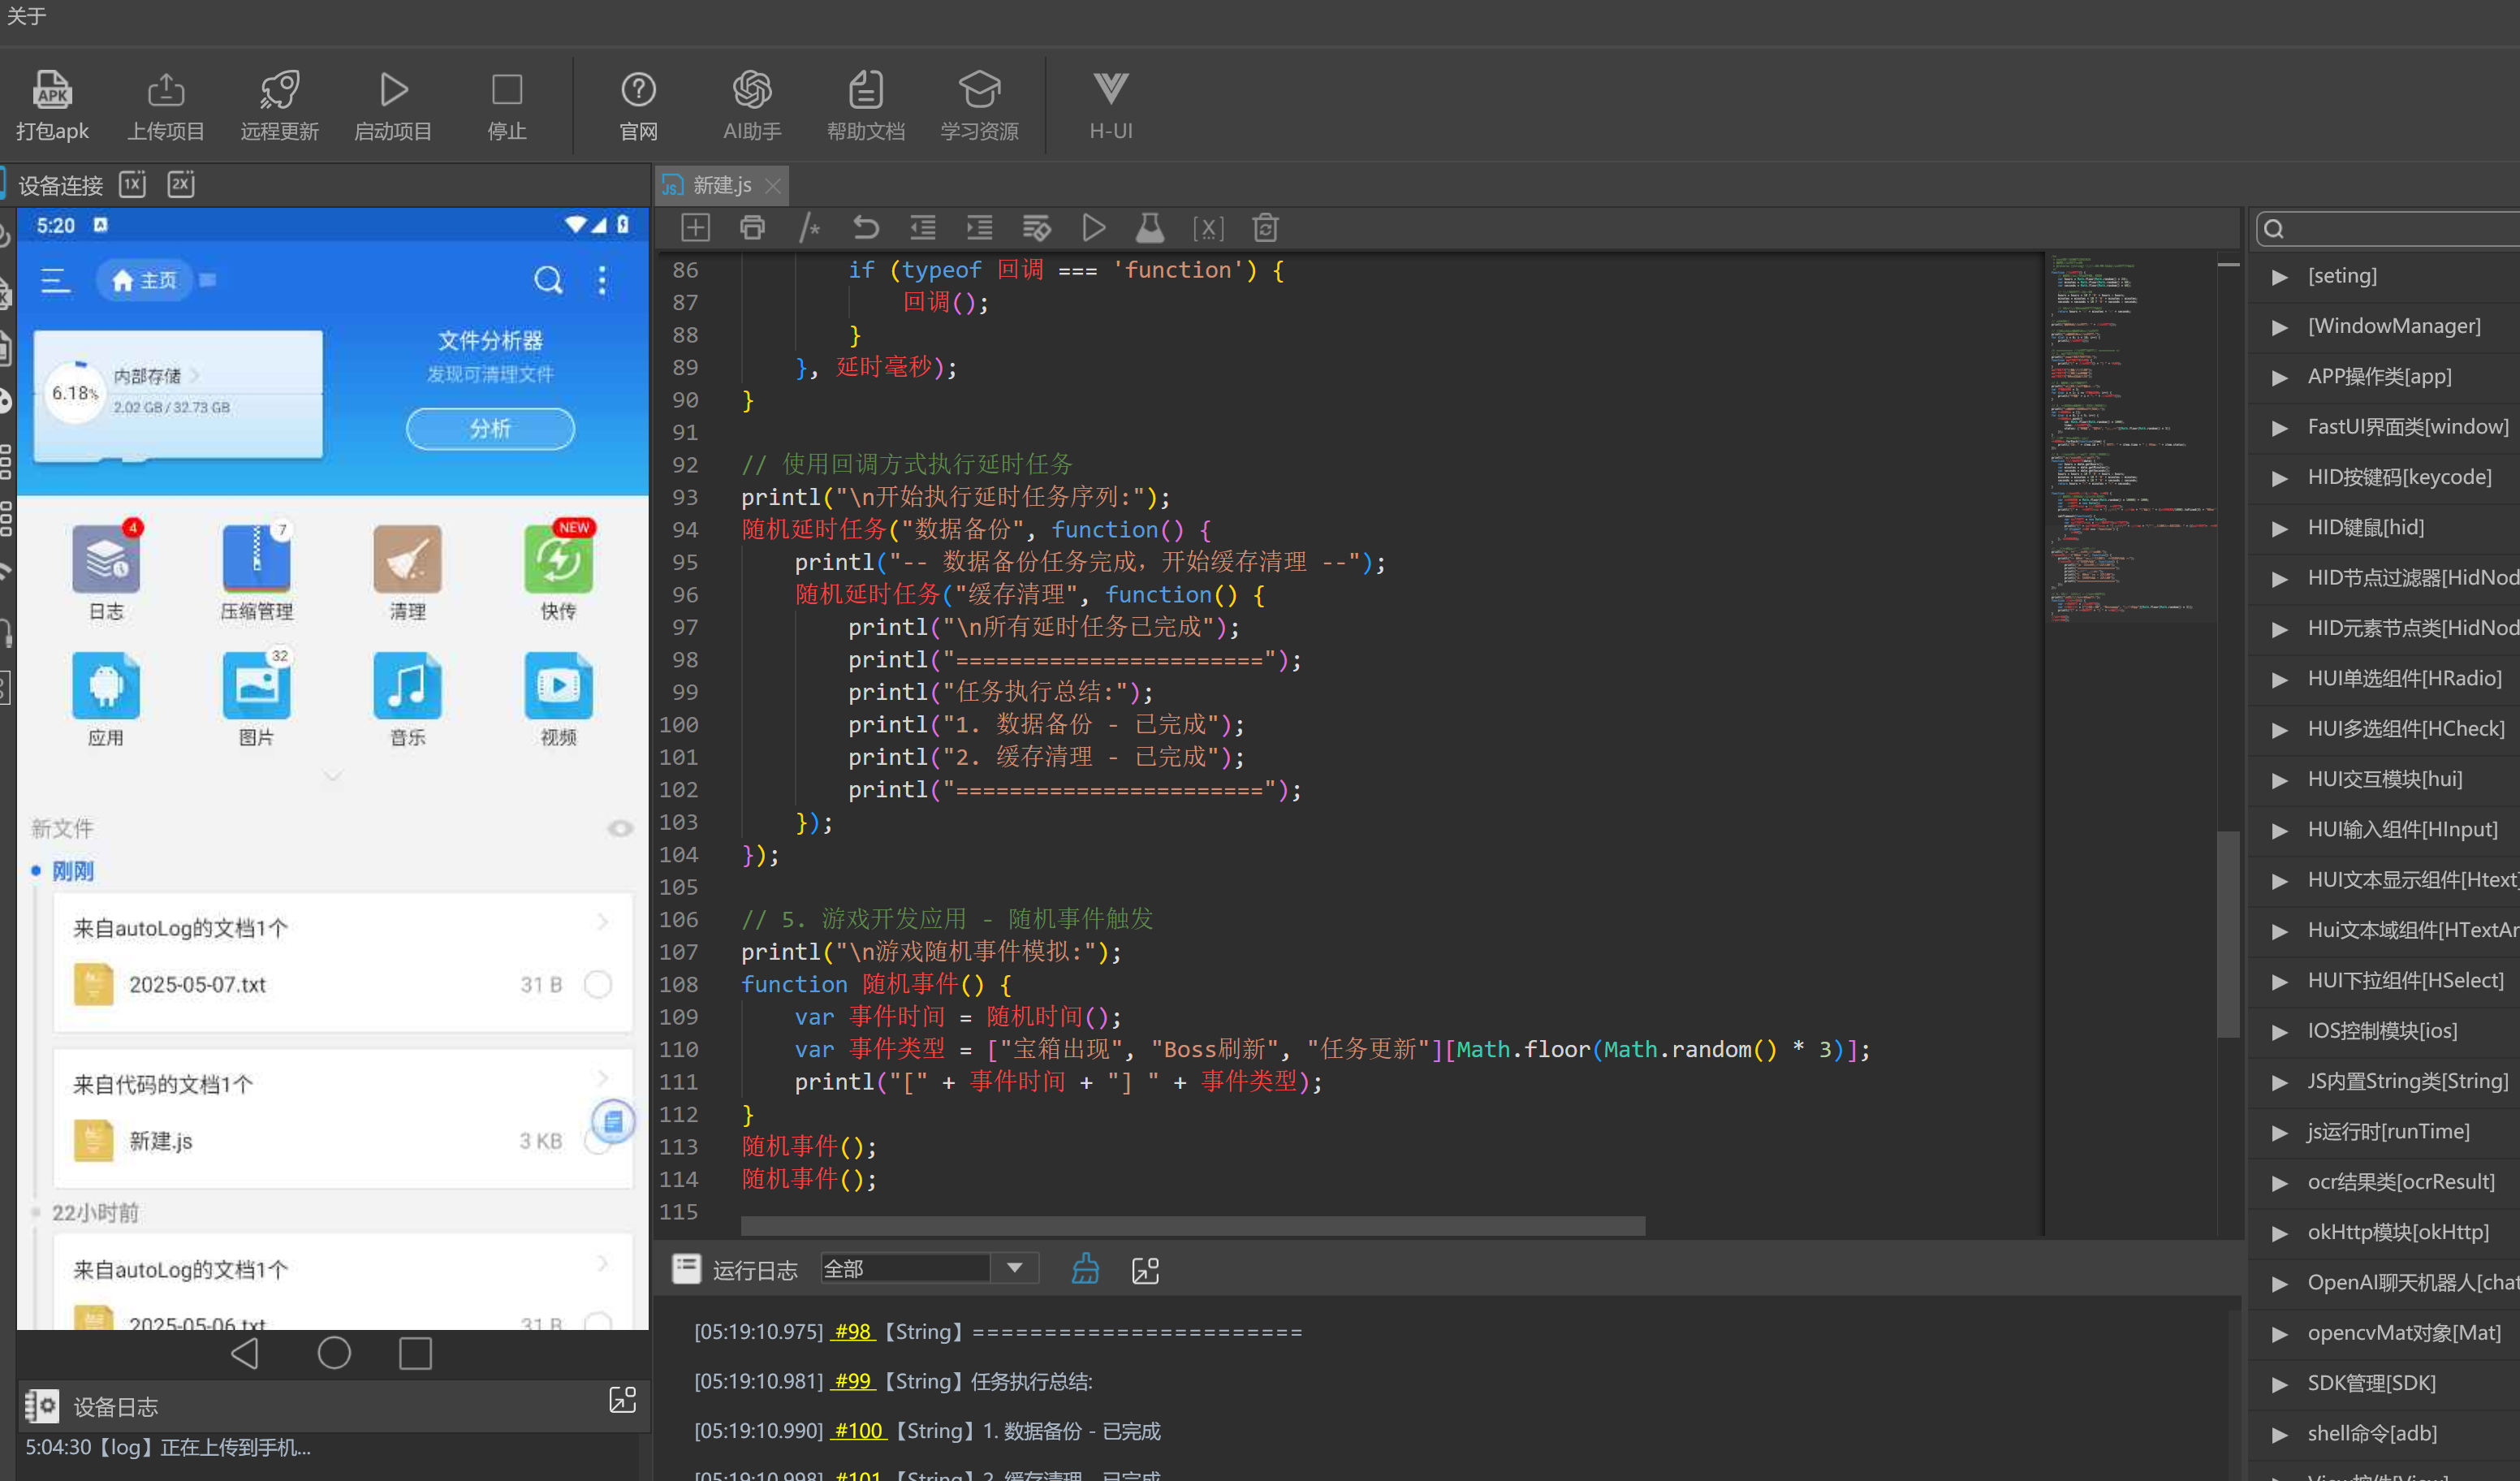Expand okHttp模块[okHttp] node
The image size is (2520, 1481).
pyautogui.click(x=2280, y=1233)
